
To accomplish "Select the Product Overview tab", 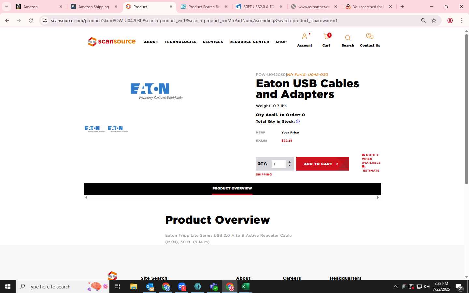I will point(232,188).
